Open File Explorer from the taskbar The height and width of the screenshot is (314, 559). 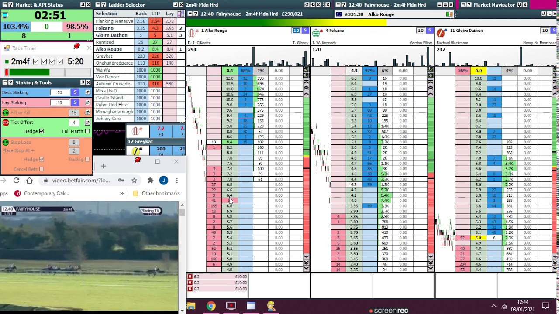point(191,306)
